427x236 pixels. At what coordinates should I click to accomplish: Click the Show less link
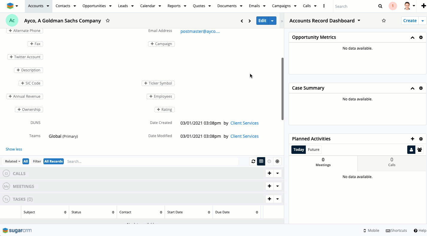[14, 149]
